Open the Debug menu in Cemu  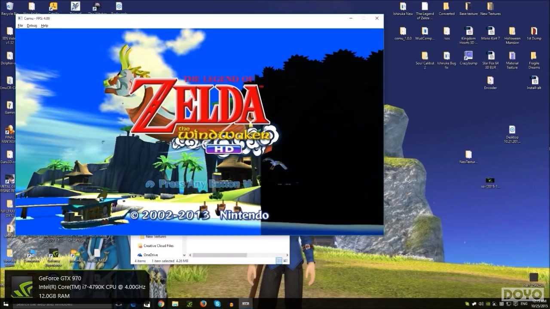pyautogui.click(x=32, y=26)
